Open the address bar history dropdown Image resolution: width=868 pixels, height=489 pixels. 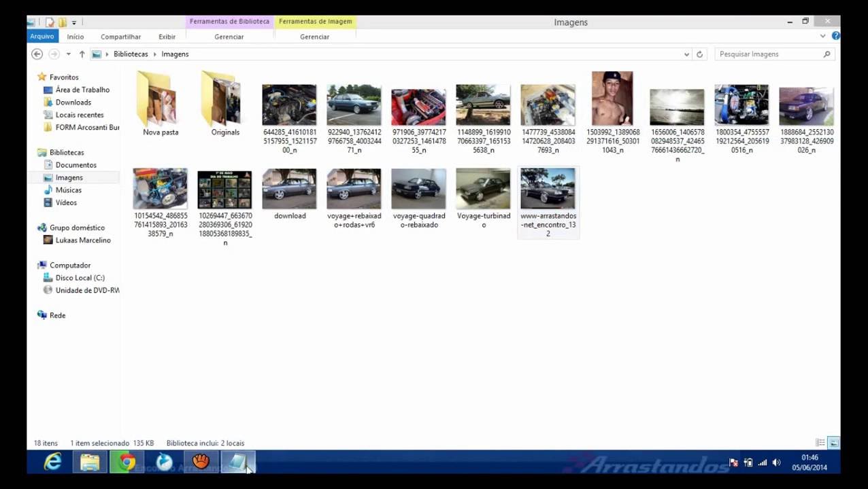click(x=686, y=54)
